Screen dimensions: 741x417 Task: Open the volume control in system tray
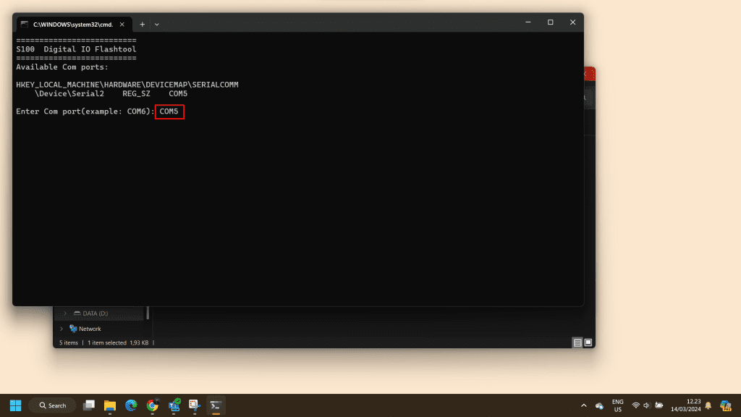pos(647,405)
